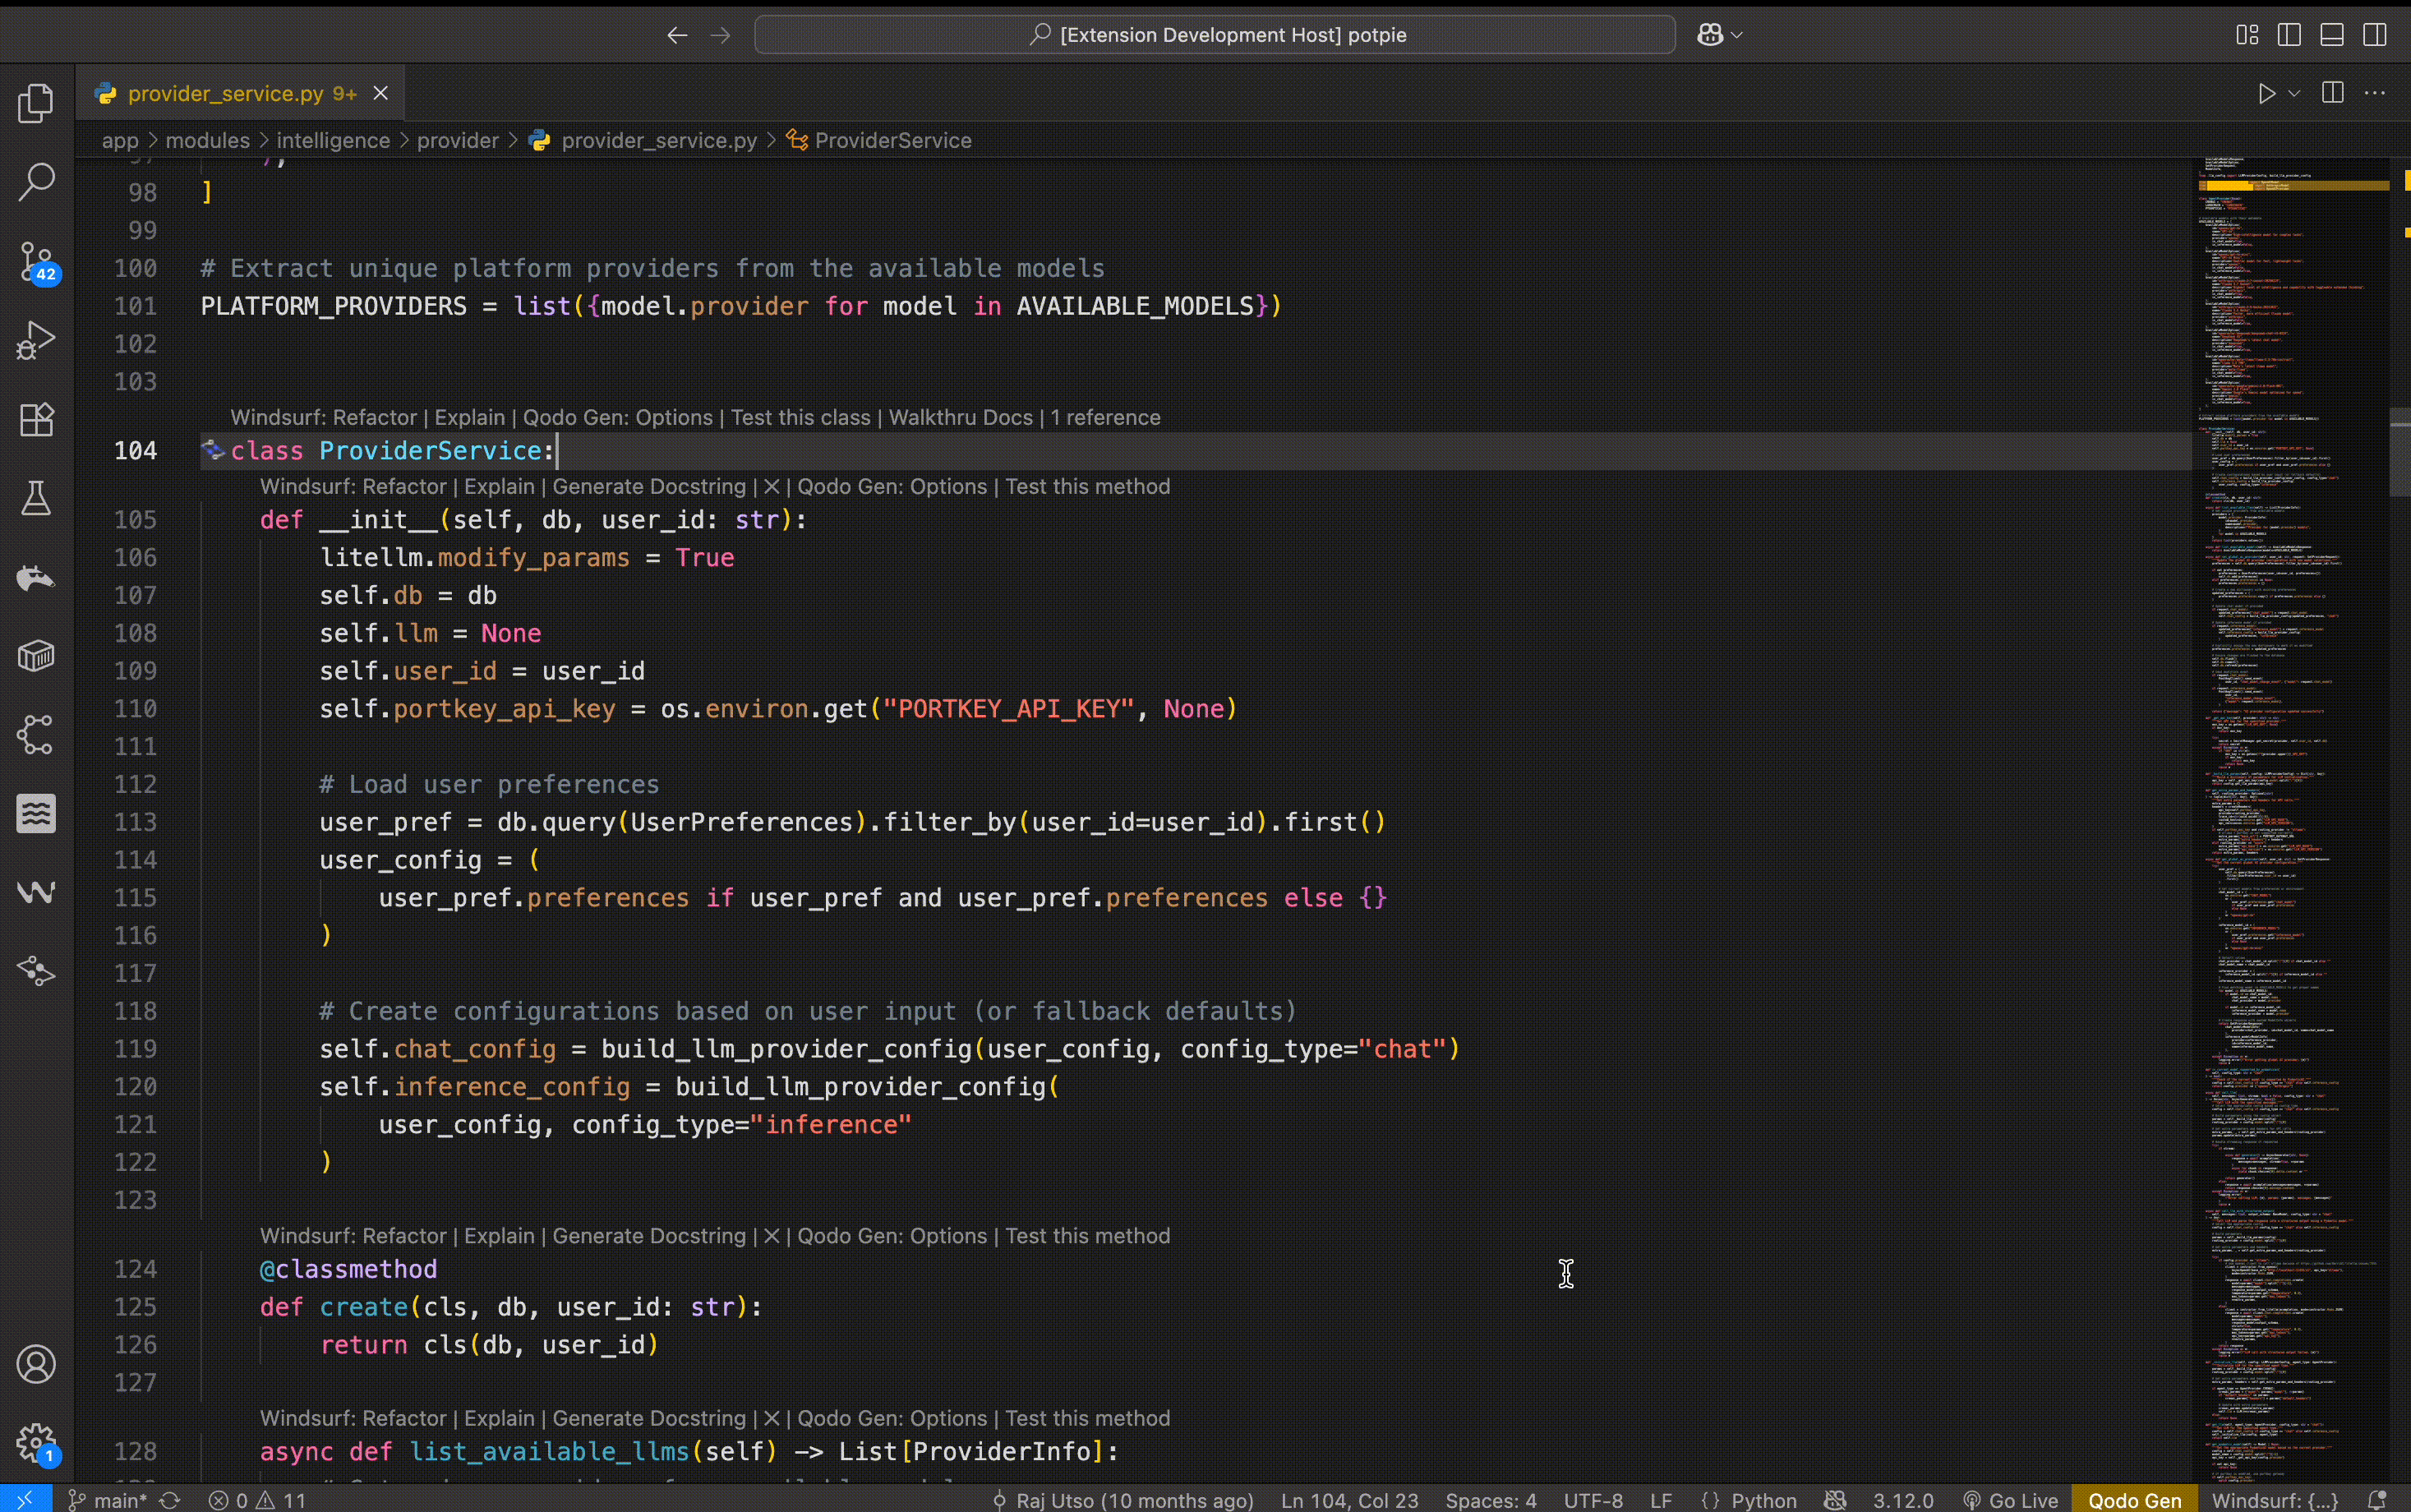Click command center search 'potpie' field
2411x1512 pixels.
coord(1215,35)
